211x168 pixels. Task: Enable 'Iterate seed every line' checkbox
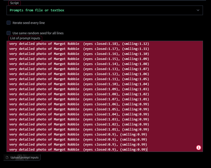pos(9,23)
